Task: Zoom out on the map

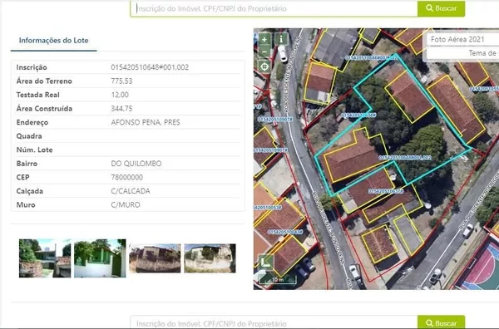Action: 264,52
